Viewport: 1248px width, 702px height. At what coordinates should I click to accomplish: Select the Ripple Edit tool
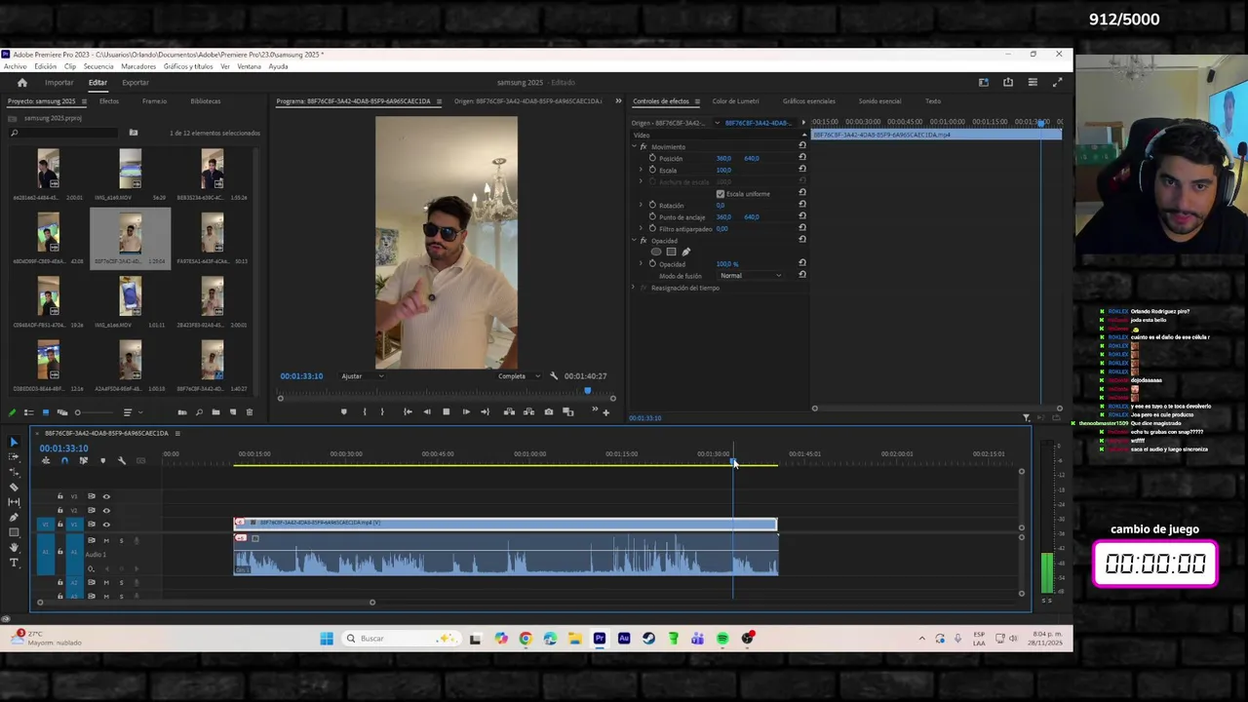(14, 472)
